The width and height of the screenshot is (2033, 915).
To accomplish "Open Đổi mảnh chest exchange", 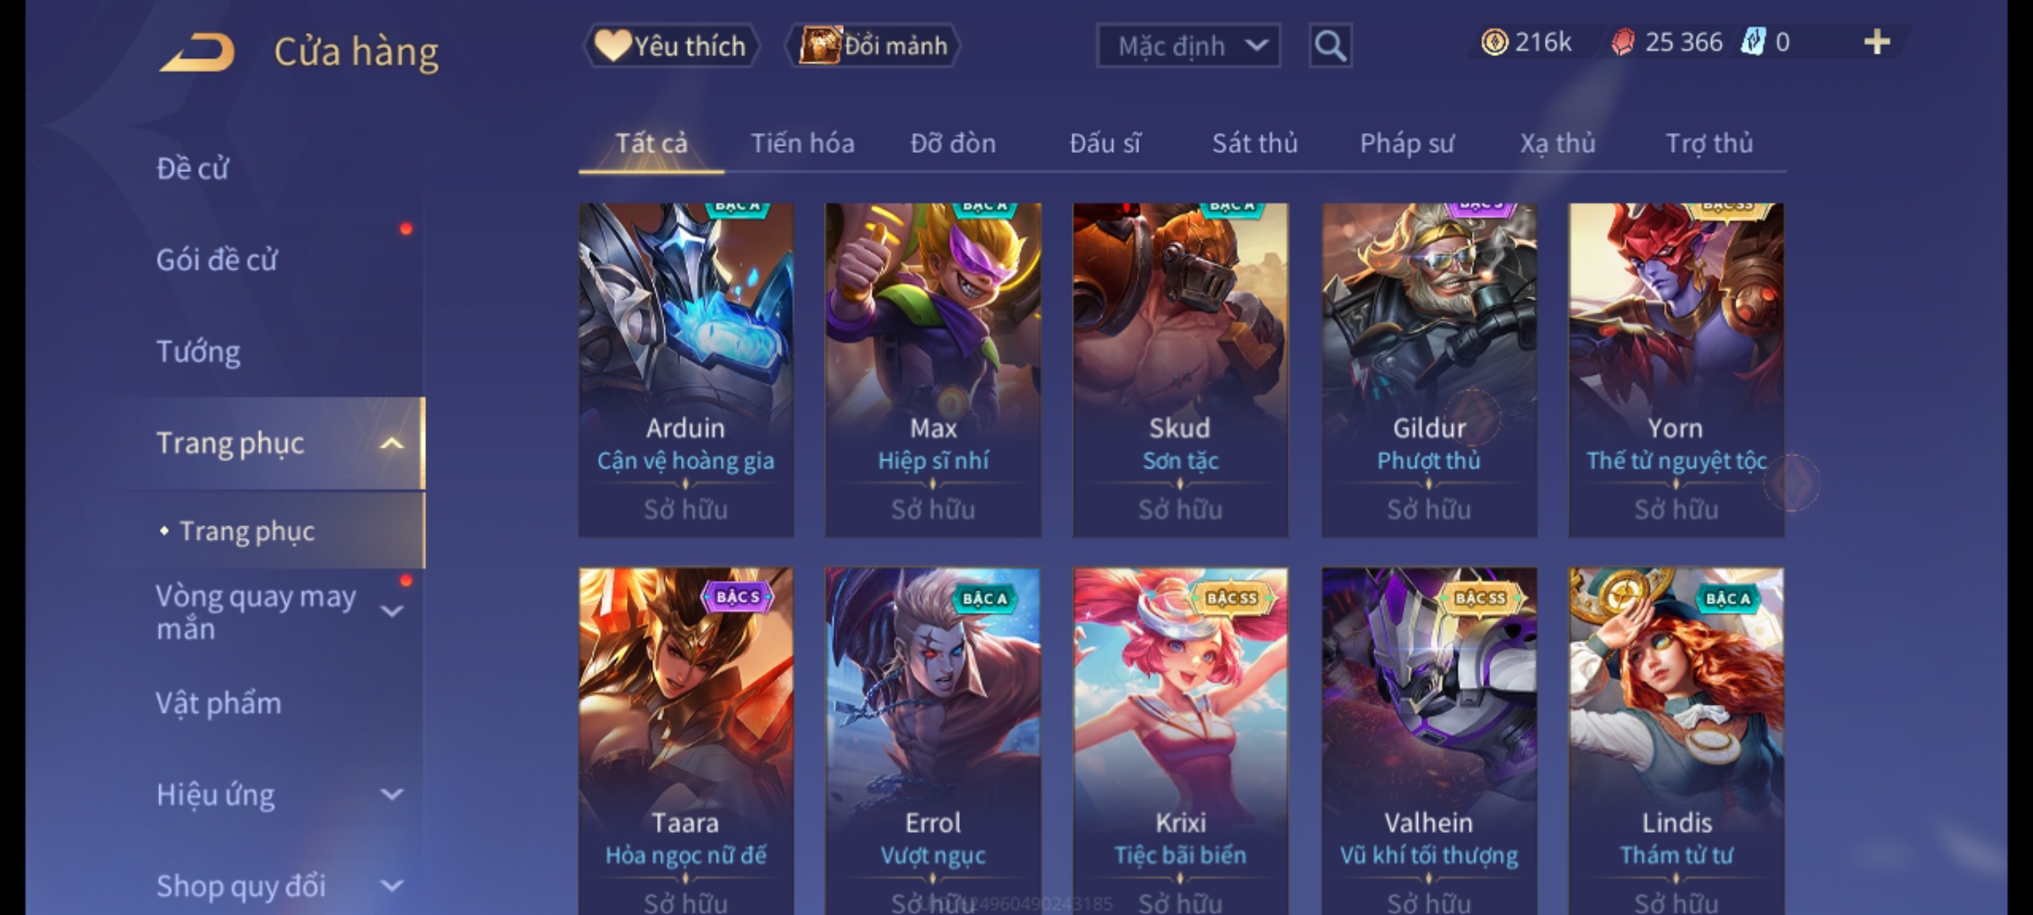I will tap(873, 46).
